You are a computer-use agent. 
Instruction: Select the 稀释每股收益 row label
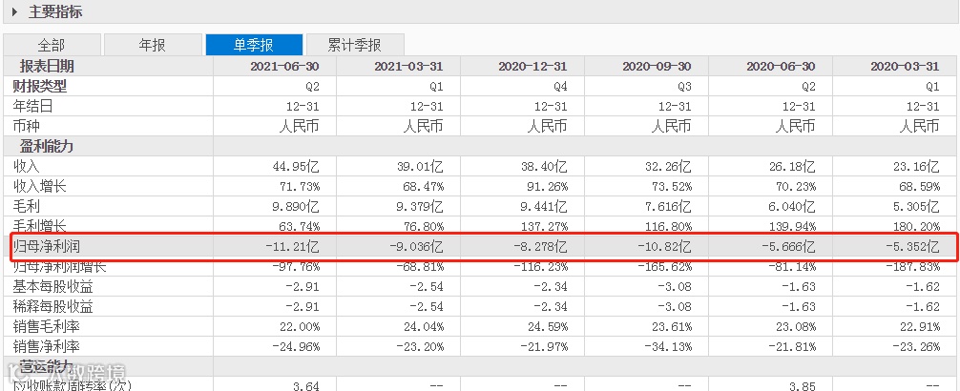[x=53, y=306]
